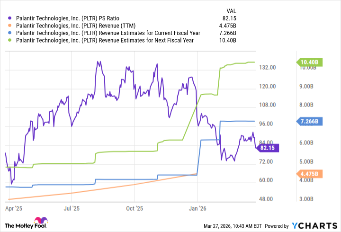Screen dimensions: 341x232
Task: Click the Jan '26 x-axis label
Action: (197, 207)
